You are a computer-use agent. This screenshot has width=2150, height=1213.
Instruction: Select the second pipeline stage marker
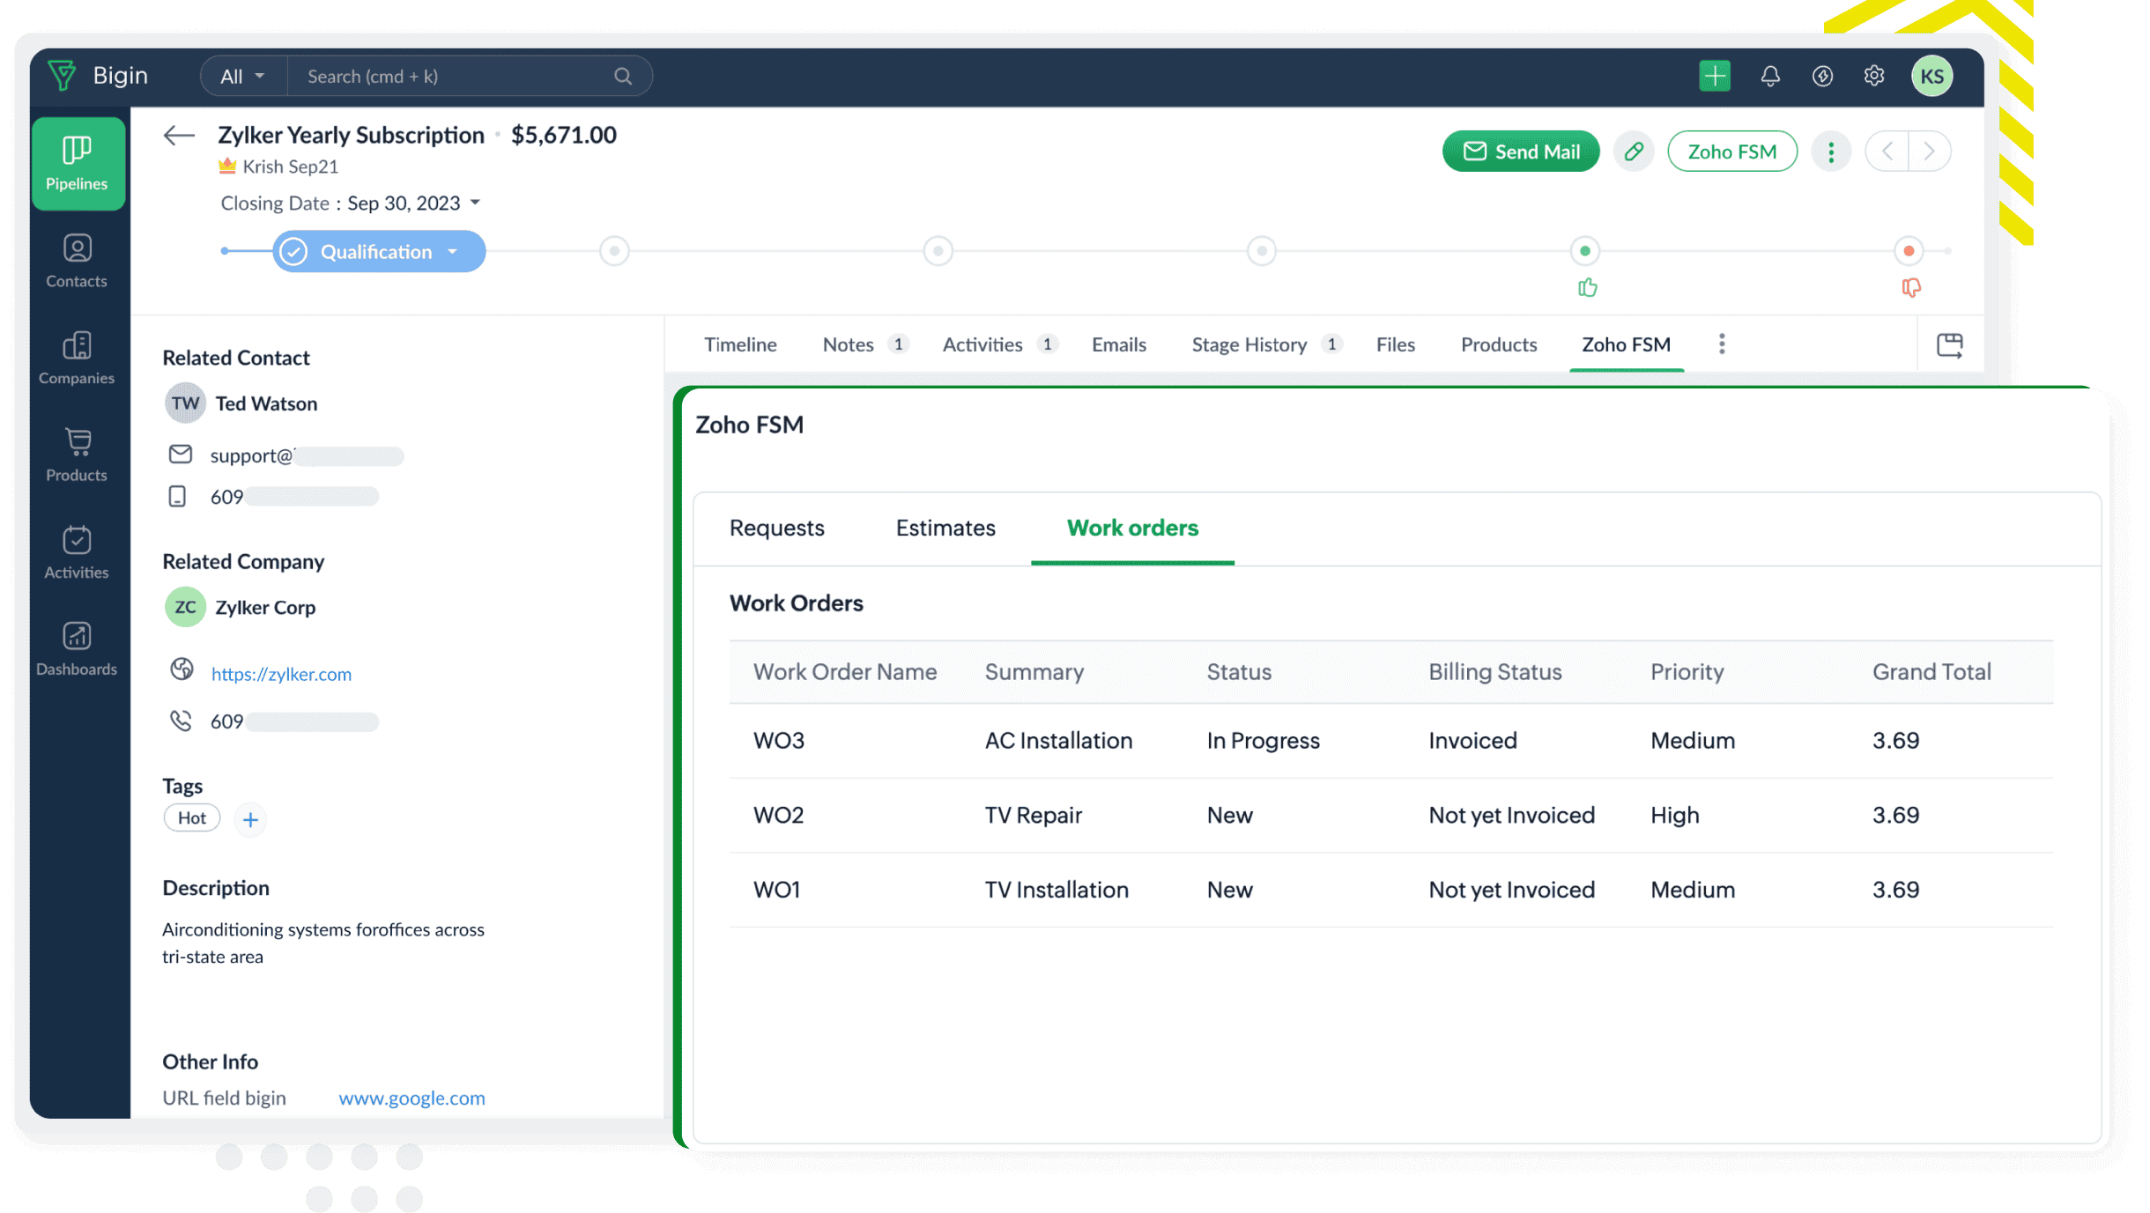[614, 251]
